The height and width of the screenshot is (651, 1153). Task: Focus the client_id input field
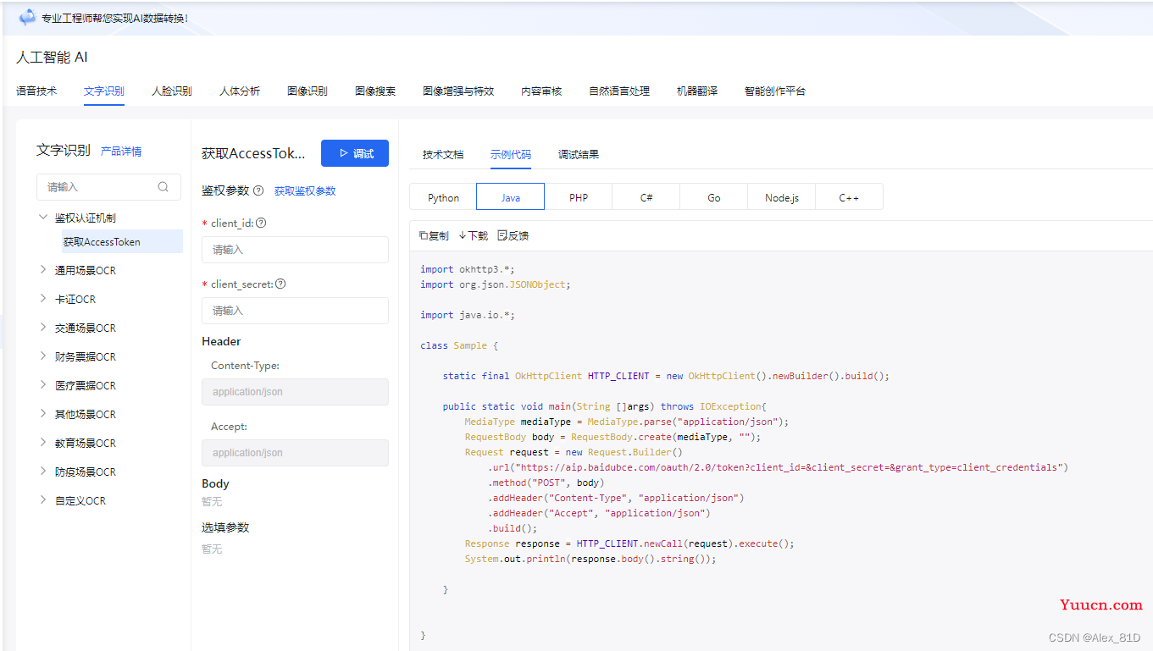(295, 250)
